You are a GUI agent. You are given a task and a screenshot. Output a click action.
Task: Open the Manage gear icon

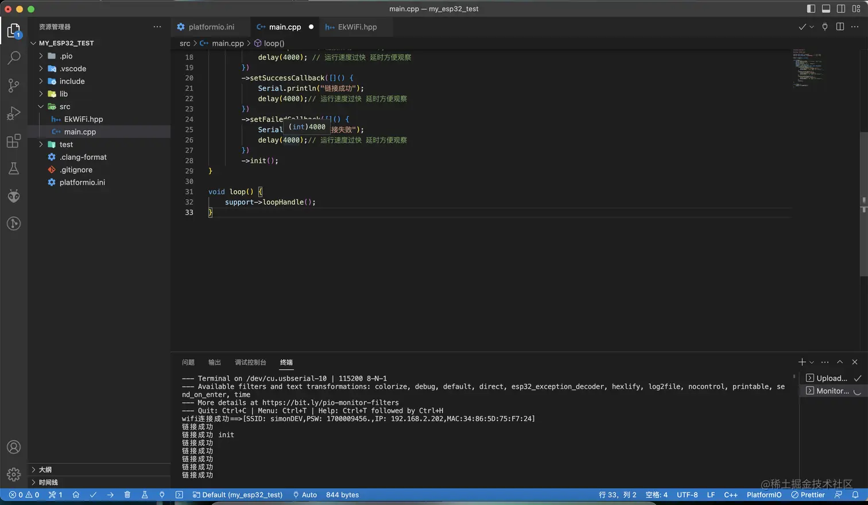pos(14,475)
